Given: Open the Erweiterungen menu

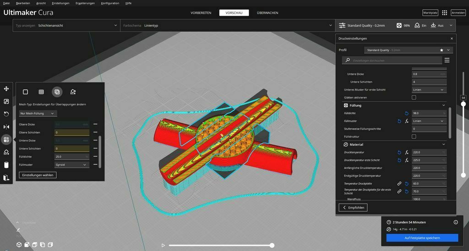Looking at the screenshot, I should [x=85, y=3].
